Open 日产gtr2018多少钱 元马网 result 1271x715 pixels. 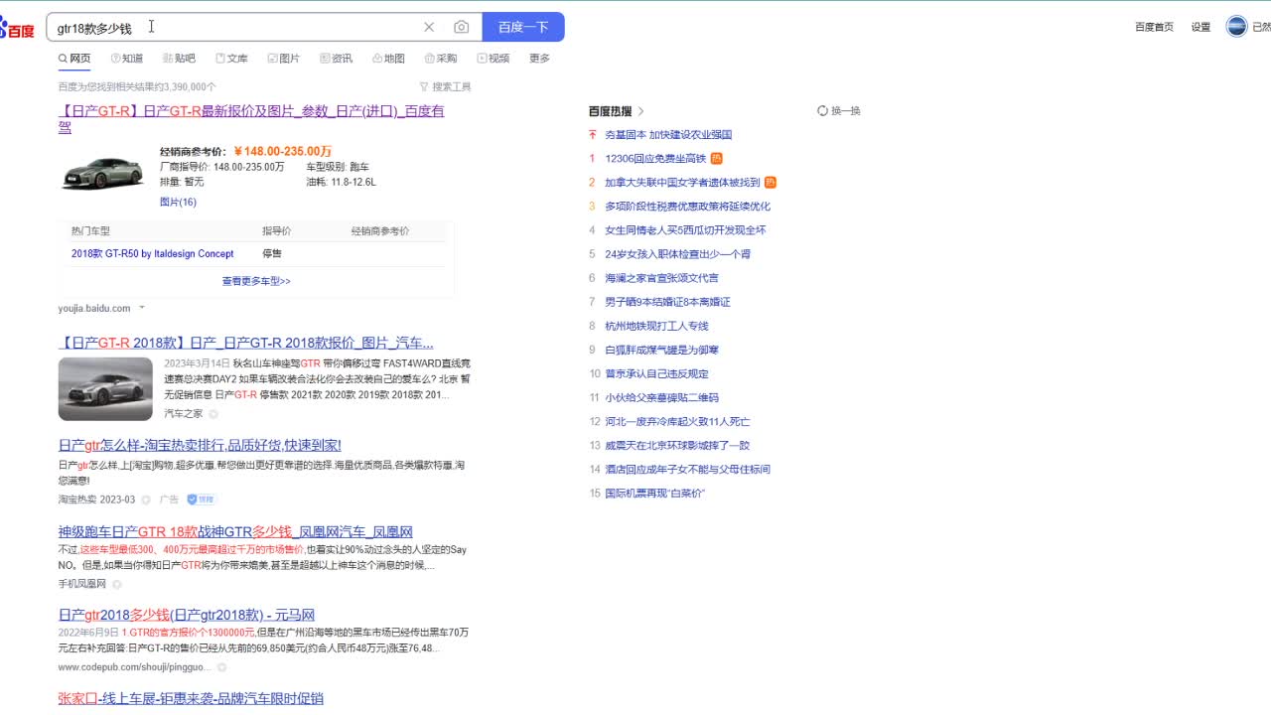pos(187,615)
